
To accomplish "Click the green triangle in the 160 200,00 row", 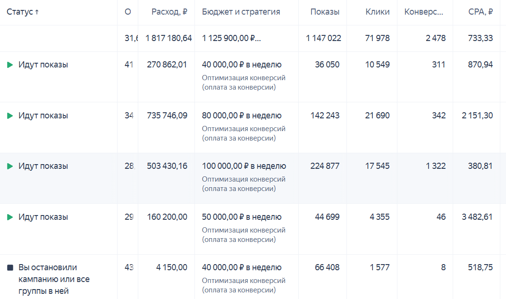I will tap(10, 217).
